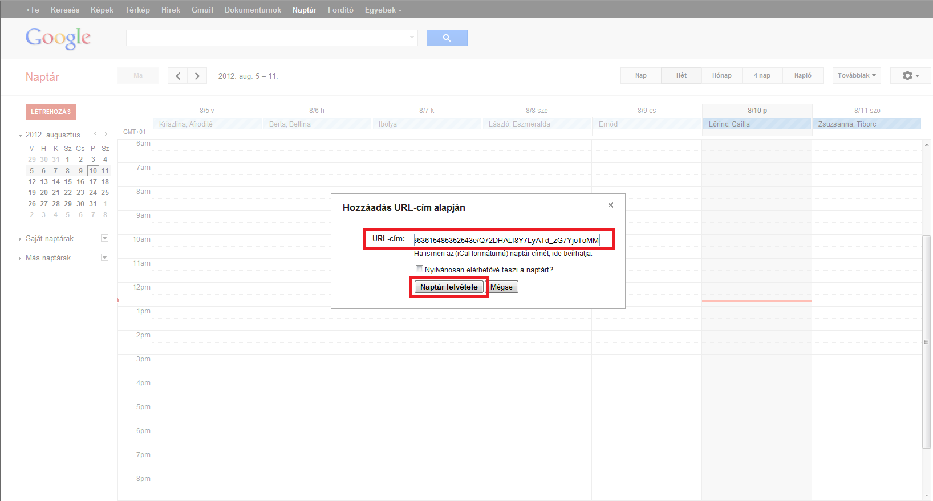Viewport: 933px width, 501px height.
Task: Click into the URL-cím input field
Action: [506, 240]
